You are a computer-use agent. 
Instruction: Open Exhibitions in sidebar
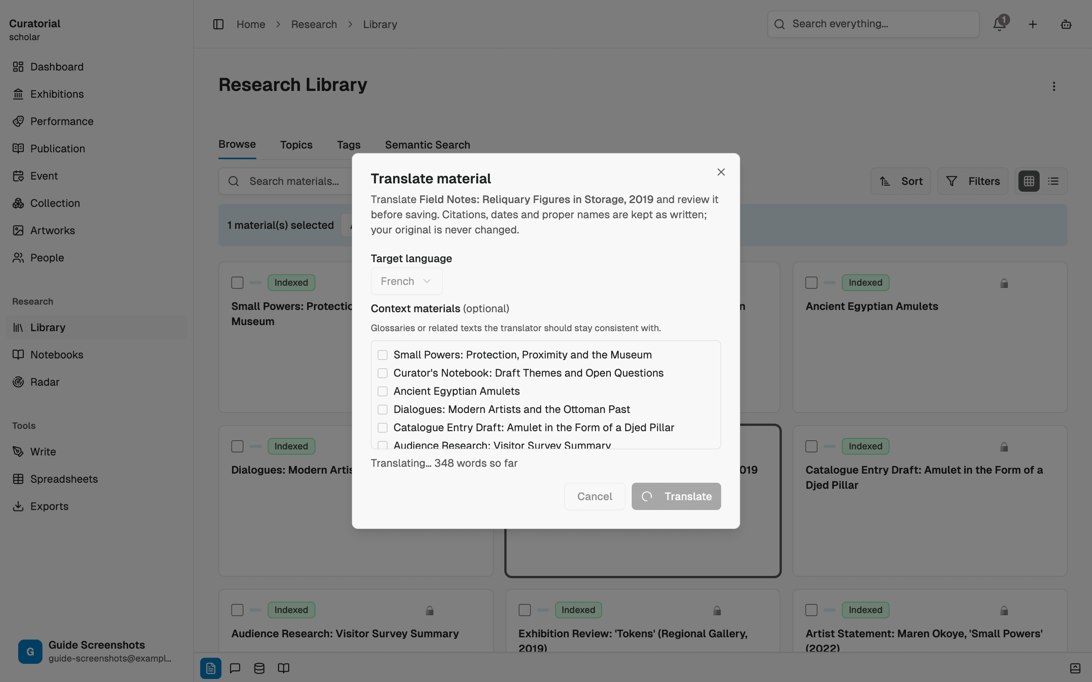point(96,94)
